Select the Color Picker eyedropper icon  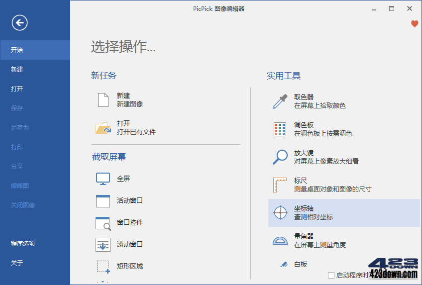point(280,101)
